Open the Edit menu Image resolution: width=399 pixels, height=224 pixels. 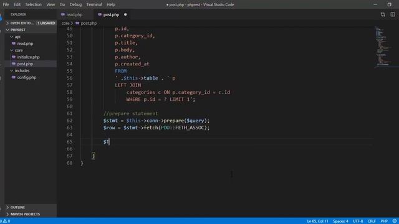(x=17, y=4)
